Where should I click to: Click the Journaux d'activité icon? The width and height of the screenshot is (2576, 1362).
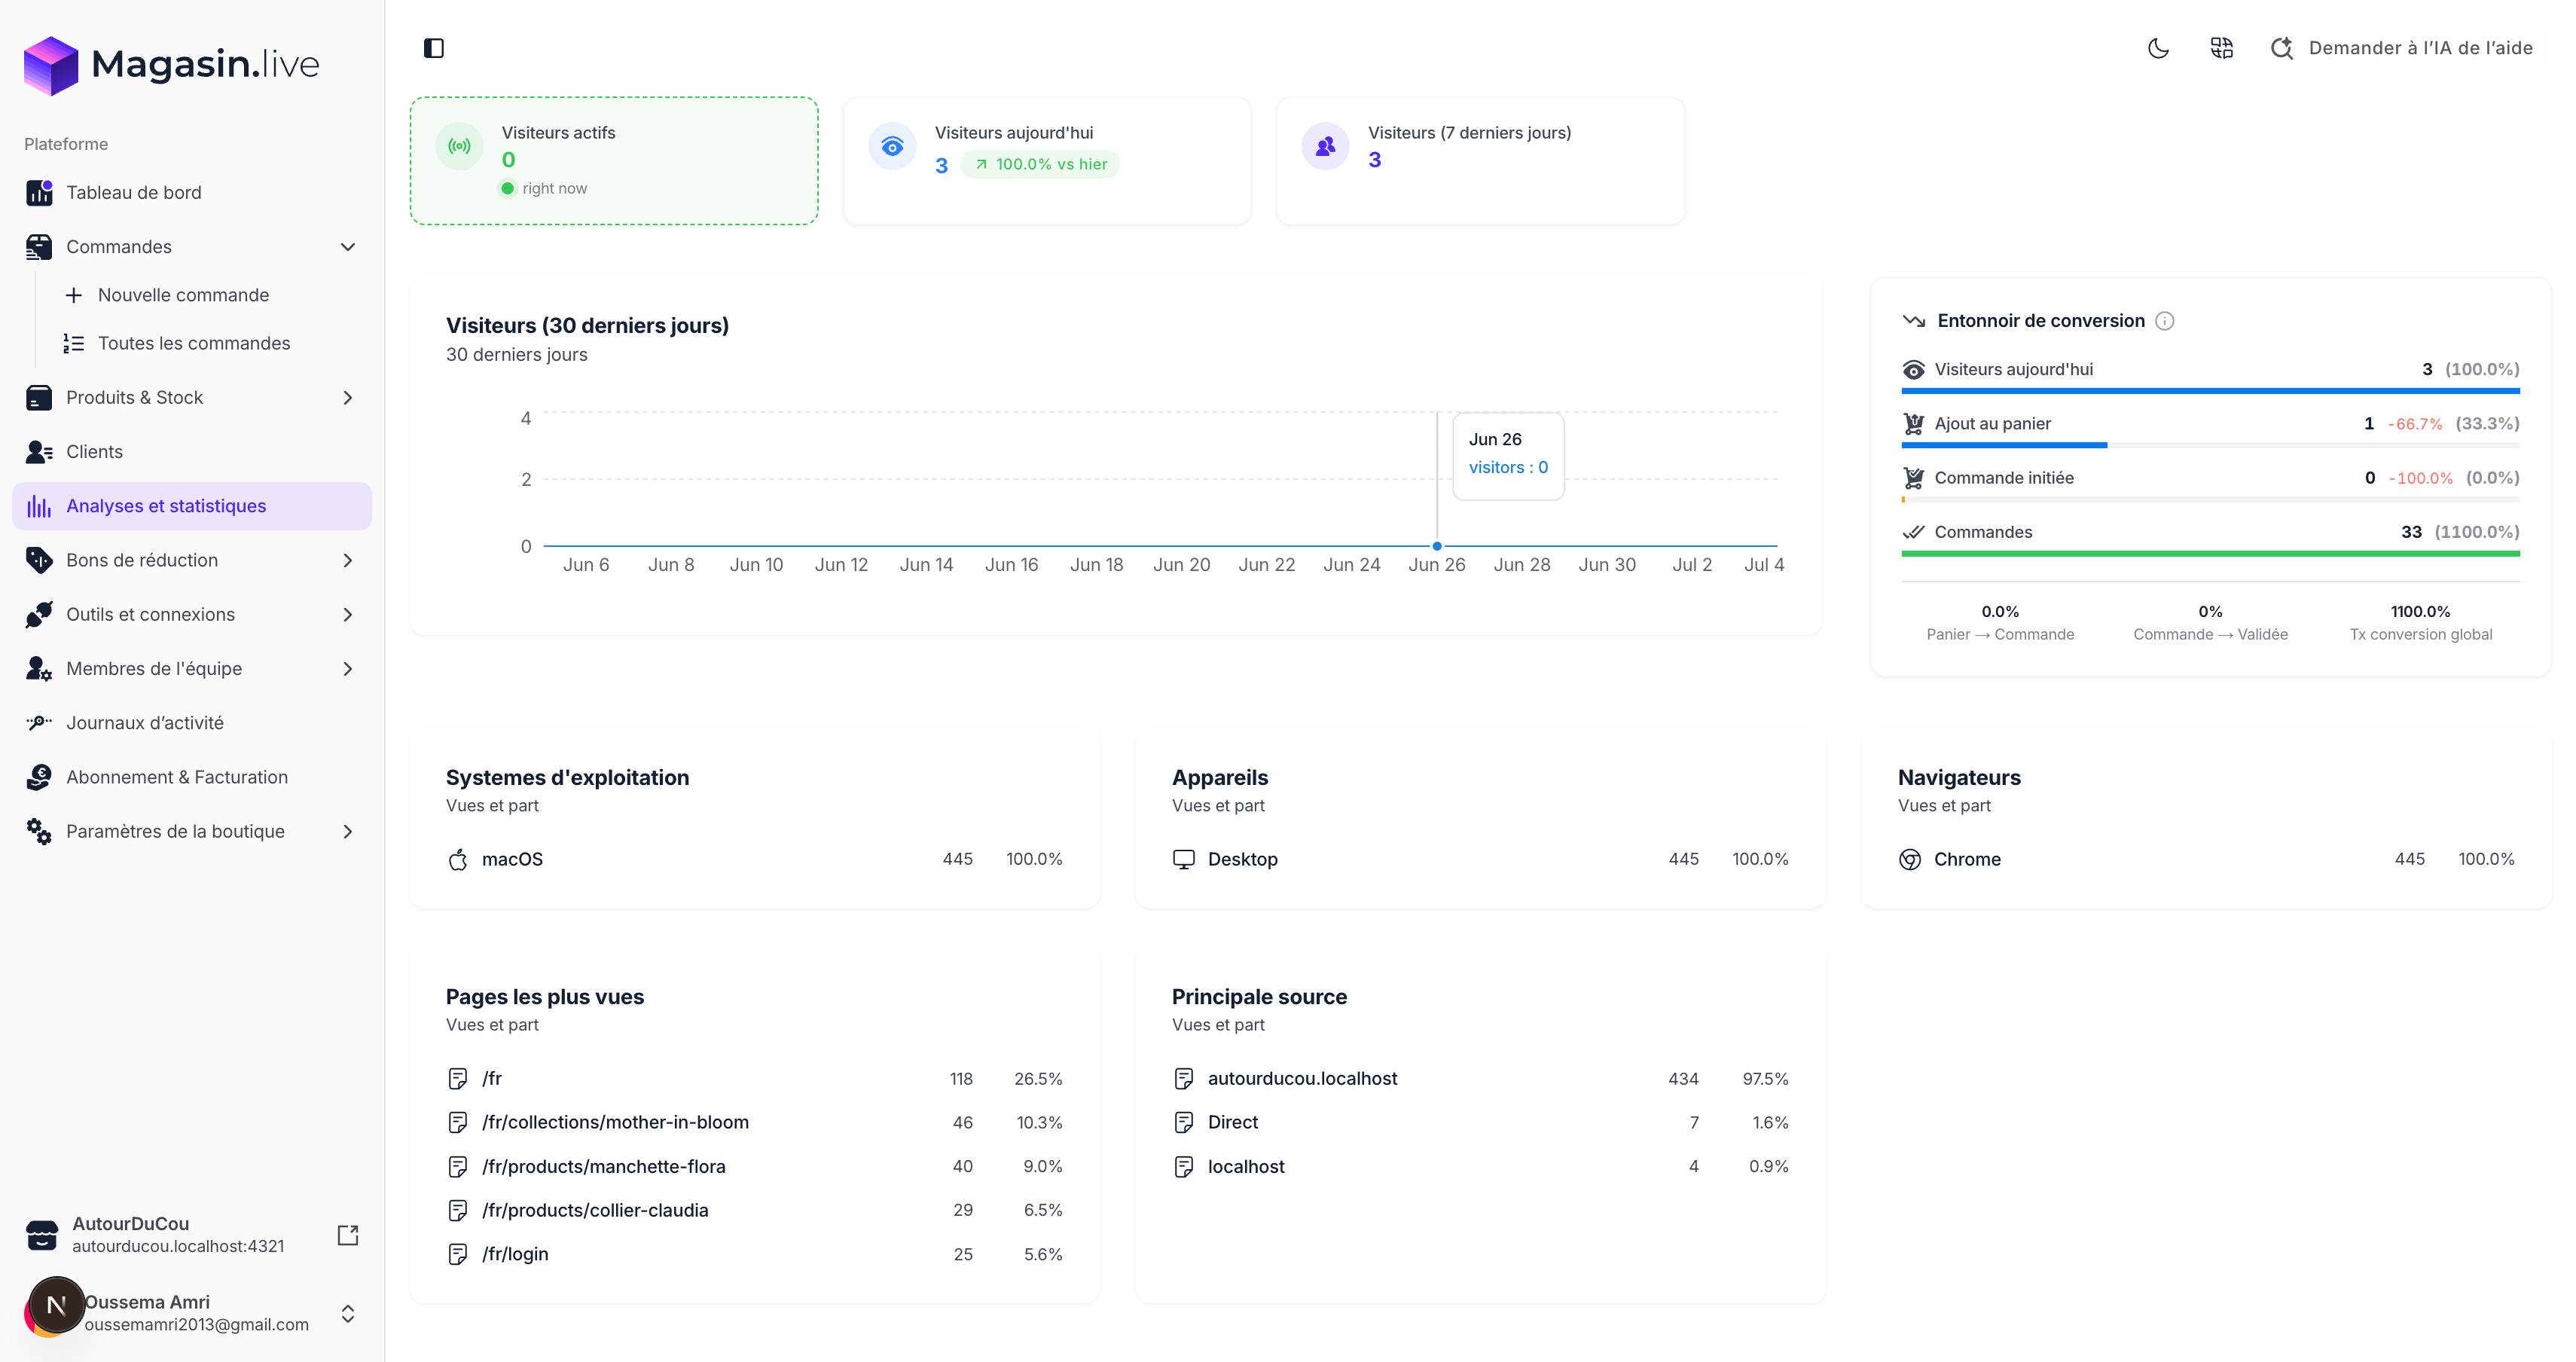39,722
